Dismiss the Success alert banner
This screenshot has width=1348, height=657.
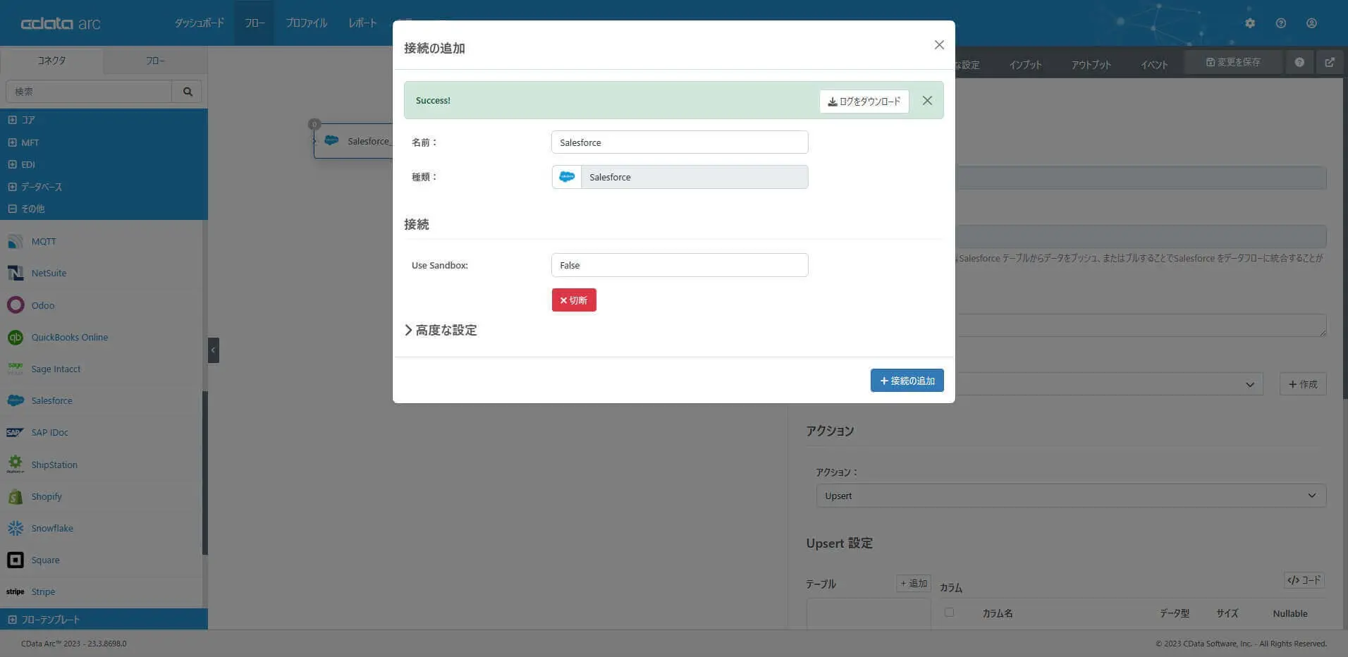click(927, 101)
